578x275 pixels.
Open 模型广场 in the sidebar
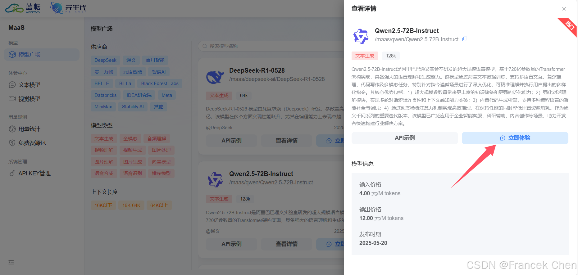(x=42, y=55)
